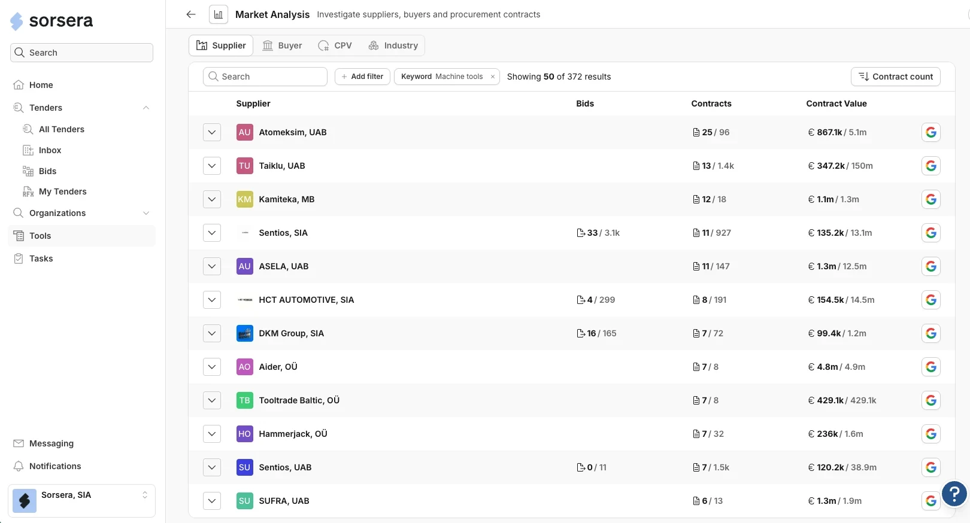The image size is (970, 523).
Task: Switch to the Buyer tab
Action: (x=282, y=45)
